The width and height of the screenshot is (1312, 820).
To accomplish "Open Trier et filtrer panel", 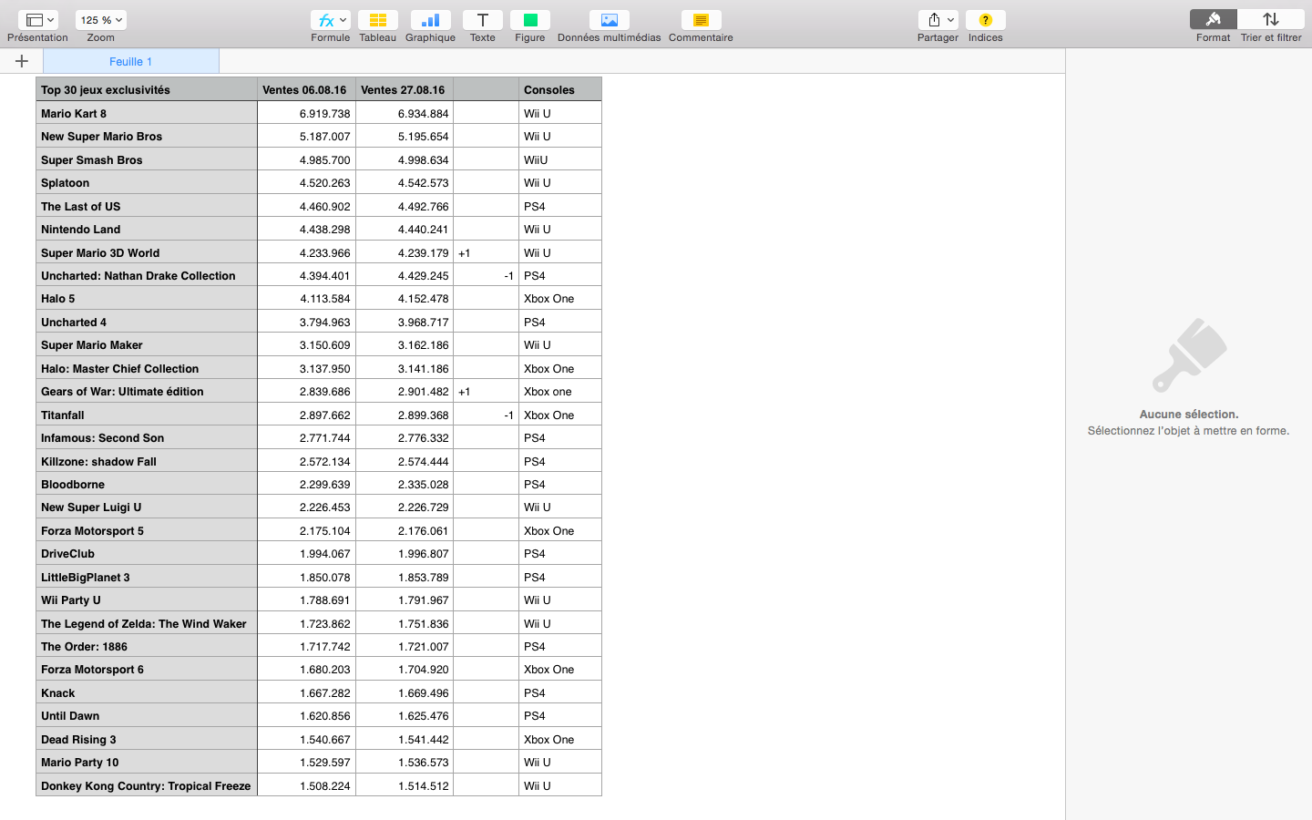I will click(1271, 20).
